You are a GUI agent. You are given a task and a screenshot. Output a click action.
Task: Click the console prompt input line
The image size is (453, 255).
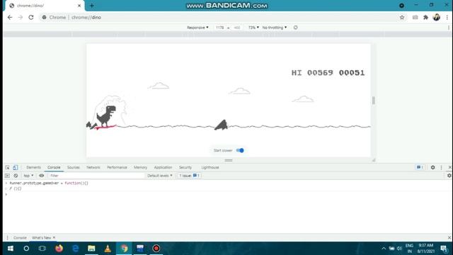click(x=228, y=194)
